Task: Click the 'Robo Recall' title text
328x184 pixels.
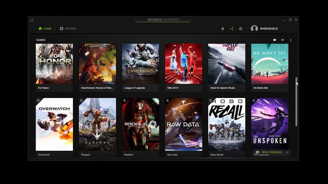Action: pyautogui.click(x=217, y=155)
